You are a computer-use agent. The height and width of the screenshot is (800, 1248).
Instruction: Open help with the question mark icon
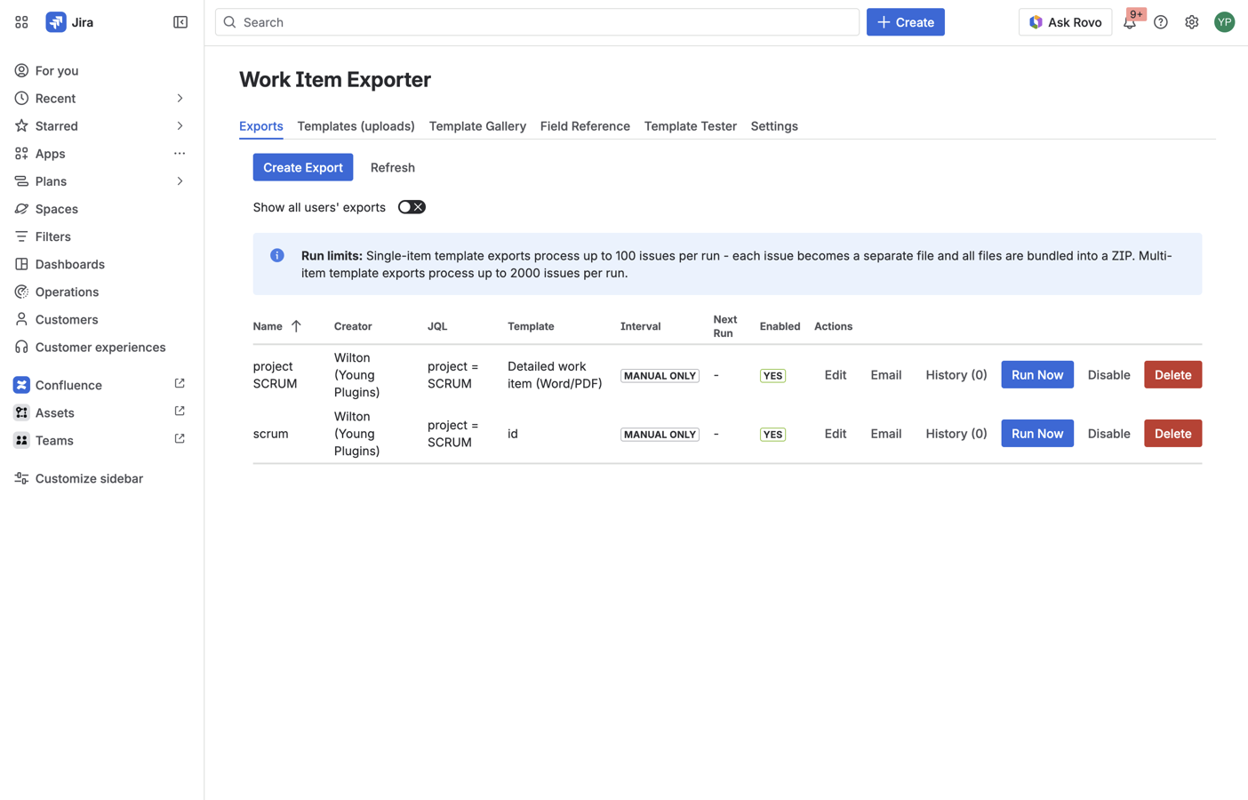(x=1160, y=21)
